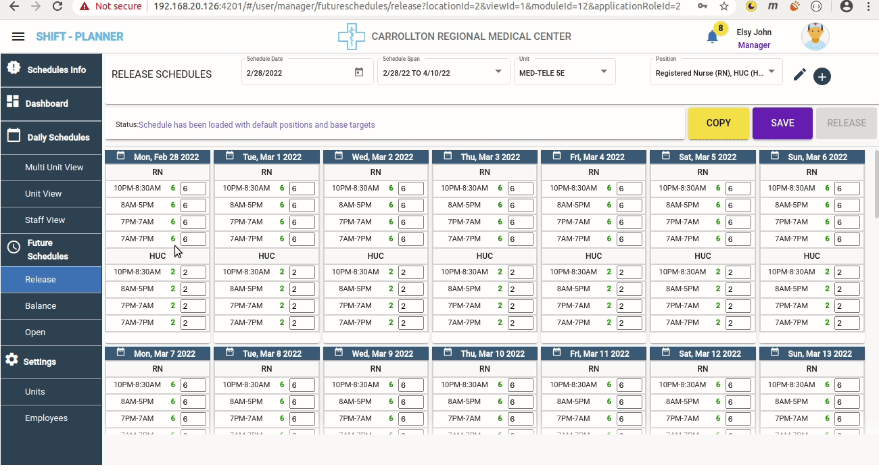Expand the Schedule Span dropdown
This screenshot has width=879, height=471.
tap(498, 72)
